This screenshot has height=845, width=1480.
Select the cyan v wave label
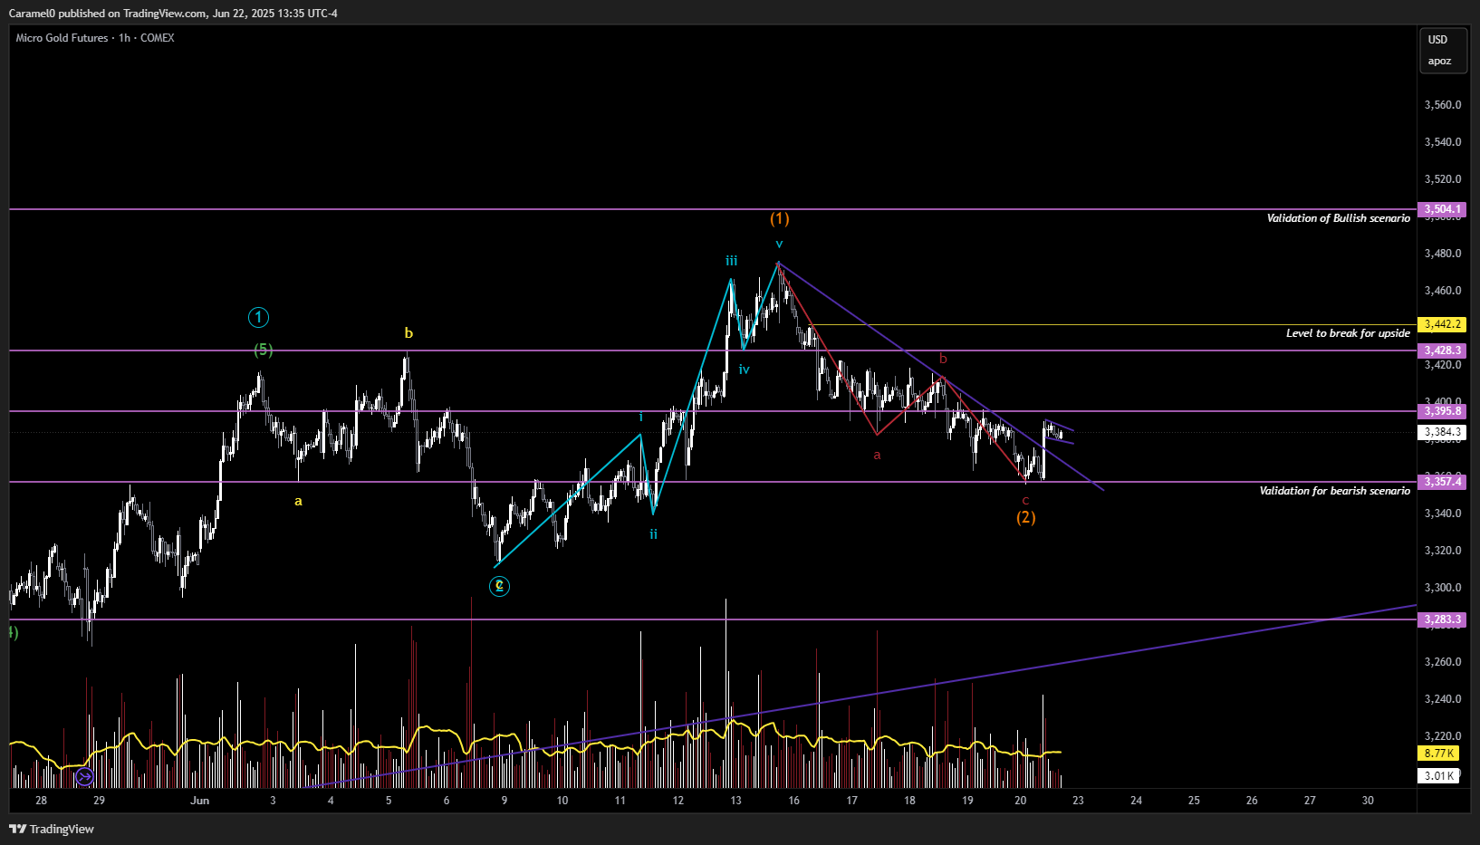779,244
